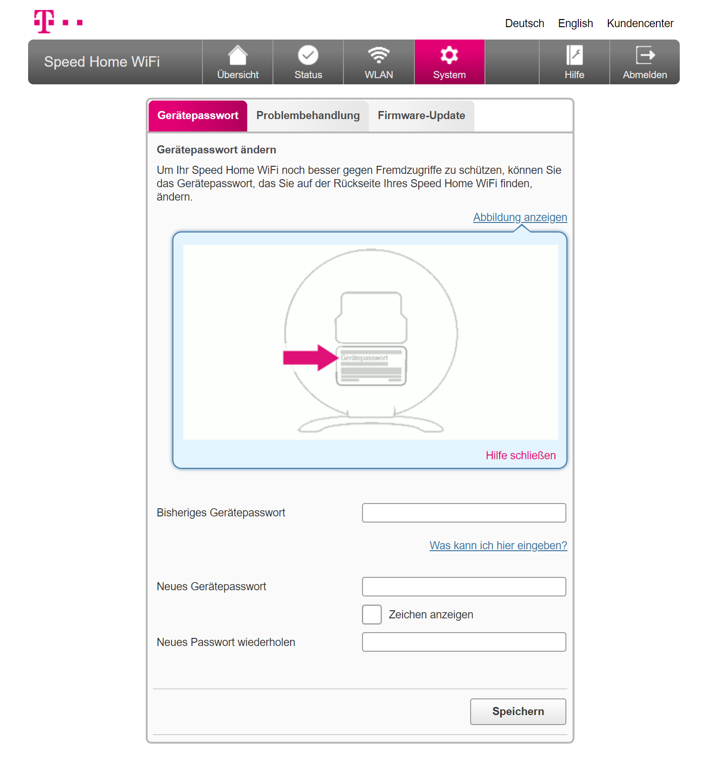The height and width of the screenshot is (767, 705).
Task: Open the Status checkmark icon
Action: (x=308, y=55)
